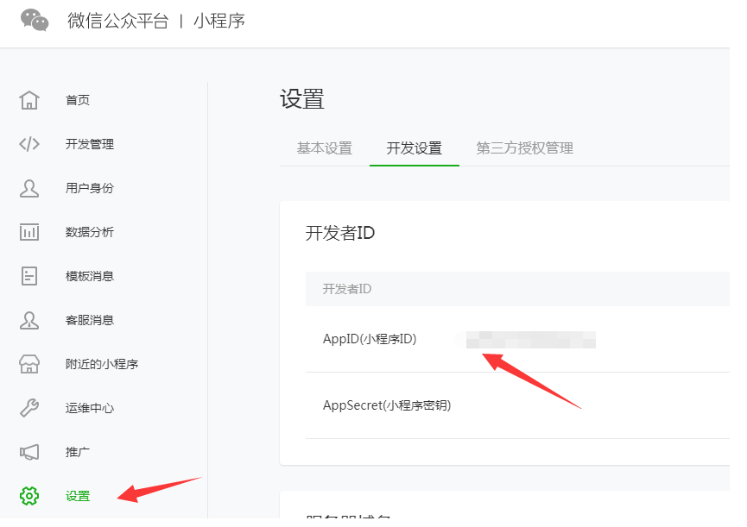The height and width of the screenshot is (527, 747).
Task: Click the WeChat logo in the header
Action: (x=32, y=22)
